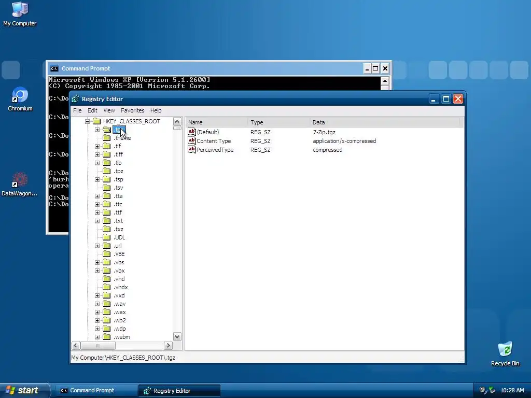The image size is (531, 398).
Task: Click the HKEY_CLASSES_ROOT folder icon
Action: 97,121
